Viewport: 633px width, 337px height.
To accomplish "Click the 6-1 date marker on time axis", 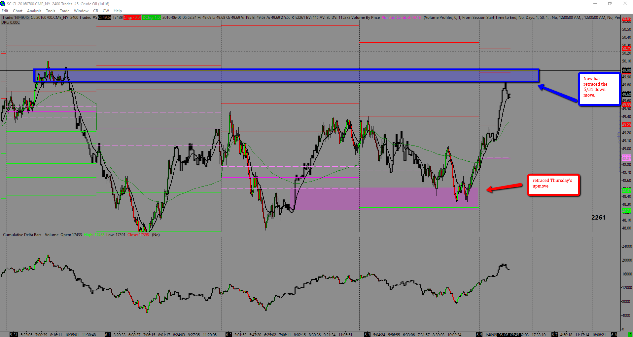I will click(108, 335).
